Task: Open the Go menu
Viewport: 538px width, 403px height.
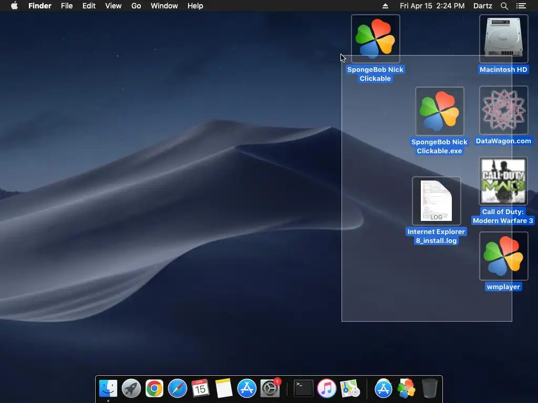Action: pos(136,6)
